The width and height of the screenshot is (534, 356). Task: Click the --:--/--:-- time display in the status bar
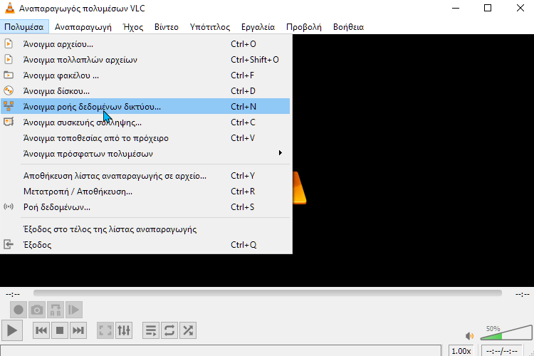[502, 351]
